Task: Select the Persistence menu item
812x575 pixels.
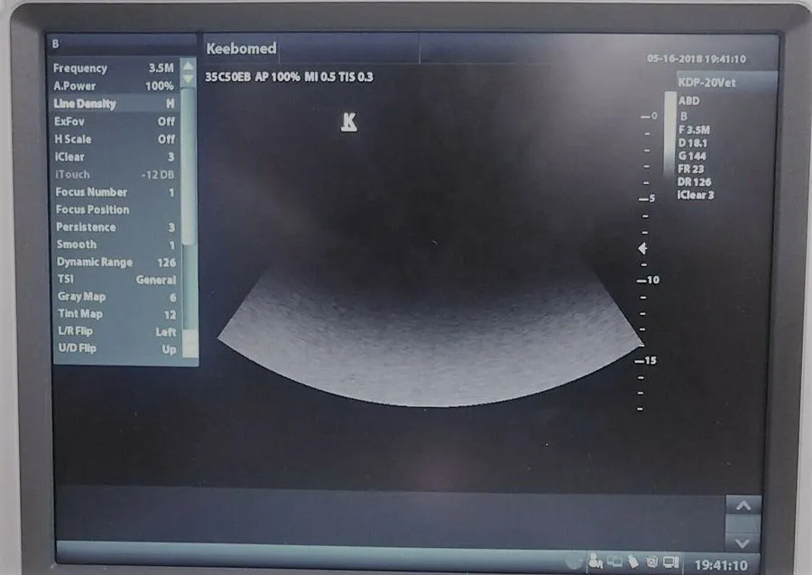Action: click(x=115, y=227)
